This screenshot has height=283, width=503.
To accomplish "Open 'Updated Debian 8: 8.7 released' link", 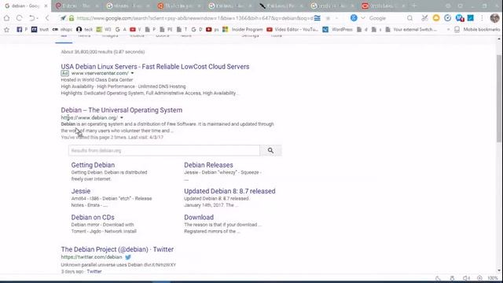I will tap(229, 191).
